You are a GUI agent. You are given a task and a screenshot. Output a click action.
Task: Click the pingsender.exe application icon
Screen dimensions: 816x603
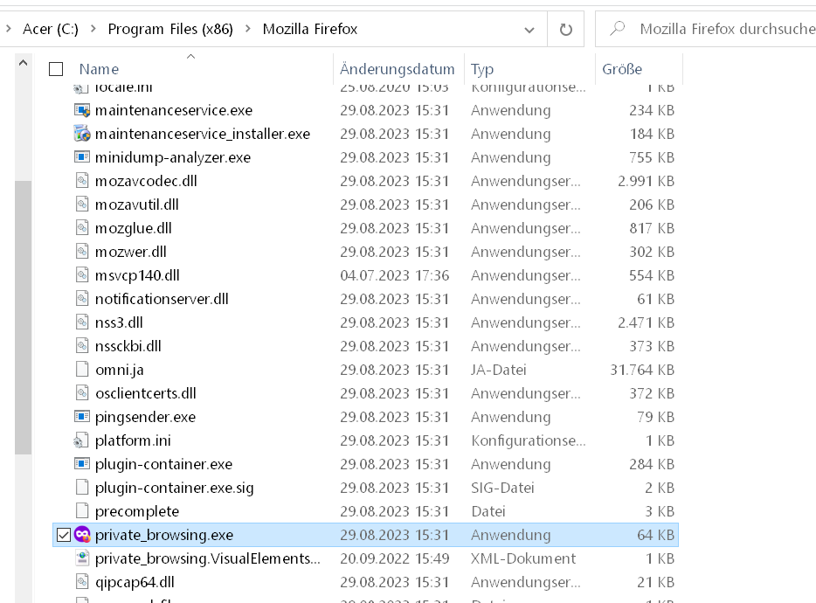82,417
